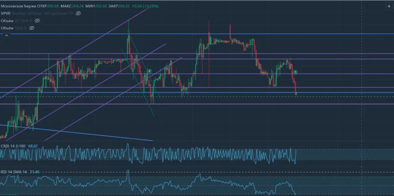
Task: Click VPVR parameters Number Of Rows 100
Action: point(27,13)
